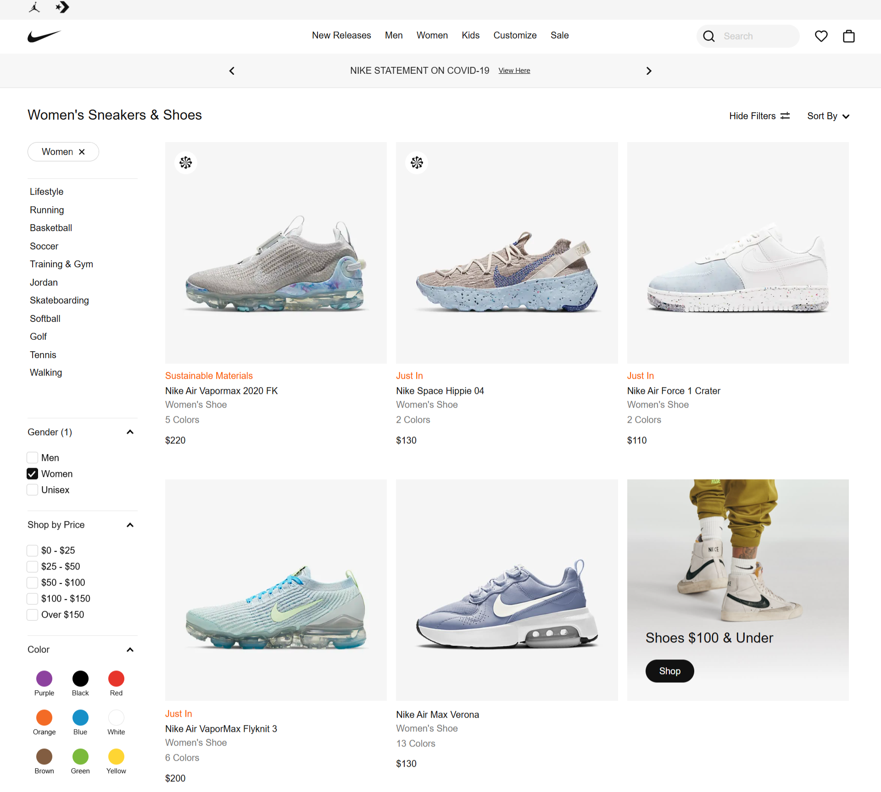
Task: Click the sustainable badge icon on the Vapormax 2020 FK
Action: tap(186, 163)
